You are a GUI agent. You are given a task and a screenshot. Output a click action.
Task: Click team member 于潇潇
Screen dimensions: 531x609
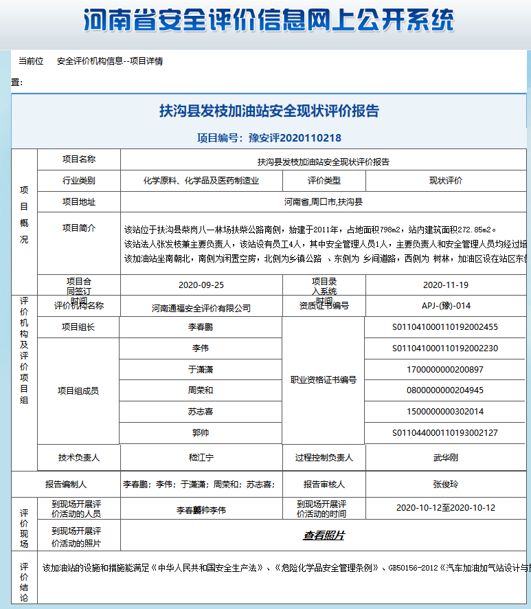[201, 369]
